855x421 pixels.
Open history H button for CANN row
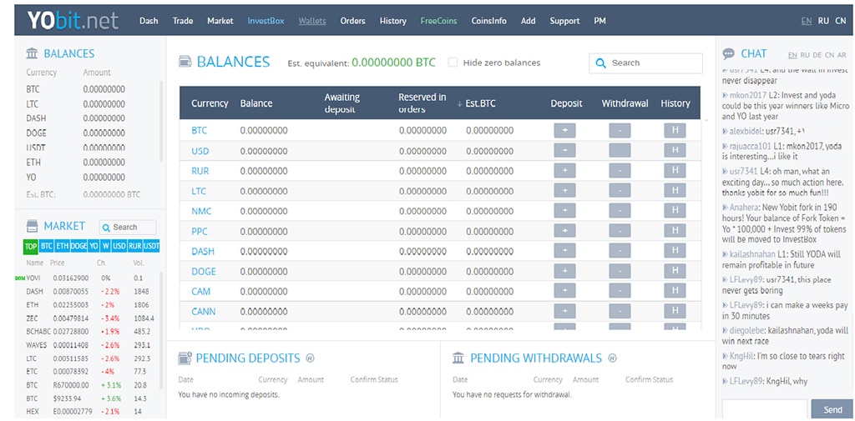[675, 311]
